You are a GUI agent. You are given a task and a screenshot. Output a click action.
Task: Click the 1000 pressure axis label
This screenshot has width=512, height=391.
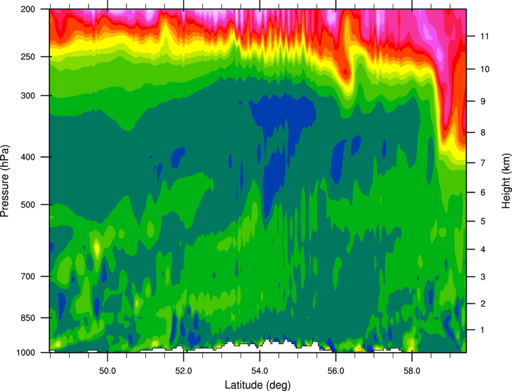[25, 353]
